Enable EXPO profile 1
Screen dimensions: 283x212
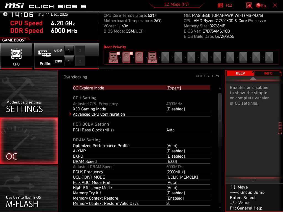[x=69, y=61]
